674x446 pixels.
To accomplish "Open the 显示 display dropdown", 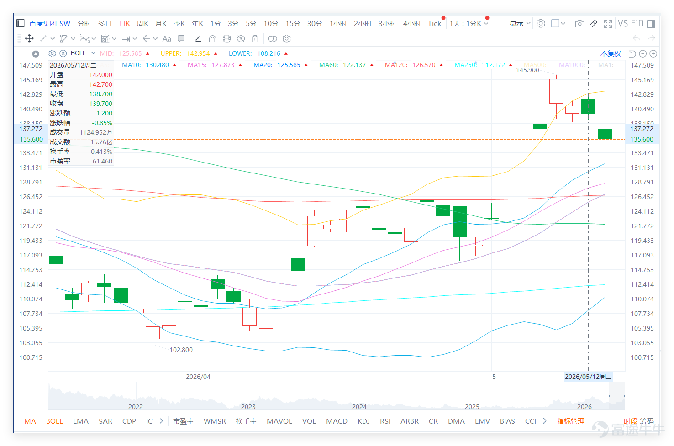I will click(x=520, y=24).
